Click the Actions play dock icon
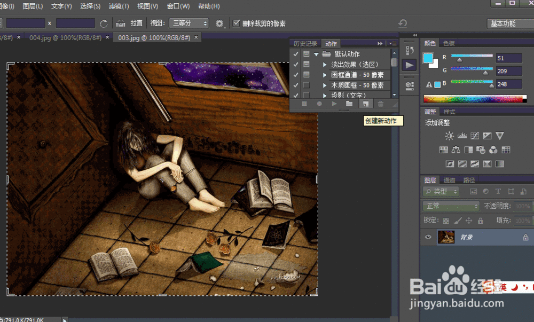The width and height of the screenshot is (534, 322). (x=410, y=65)
